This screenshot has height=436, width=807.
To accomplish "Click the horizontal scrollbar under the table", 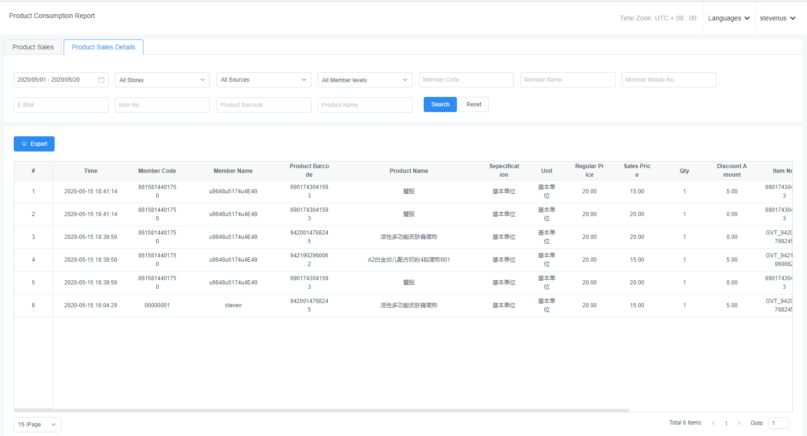I will (322, 410).
